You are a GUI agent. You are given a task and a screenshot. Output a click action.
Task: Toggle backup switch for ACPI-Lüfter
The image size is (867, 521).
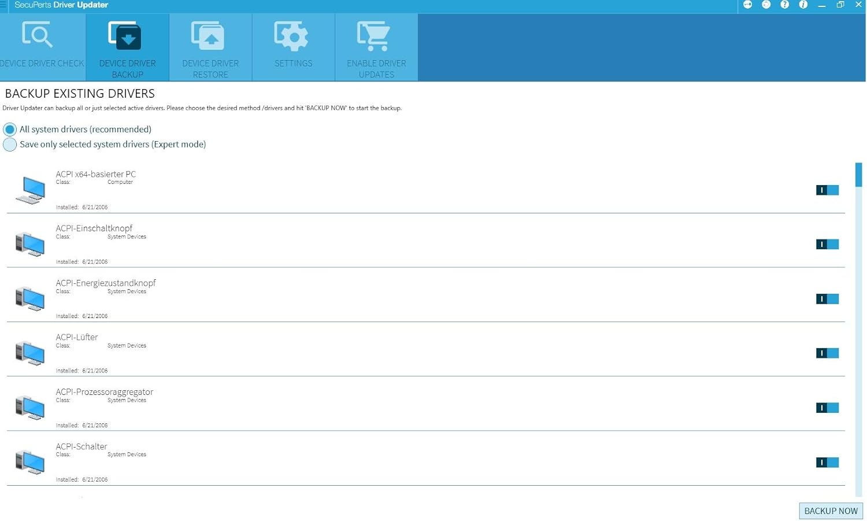pos(827,353)
